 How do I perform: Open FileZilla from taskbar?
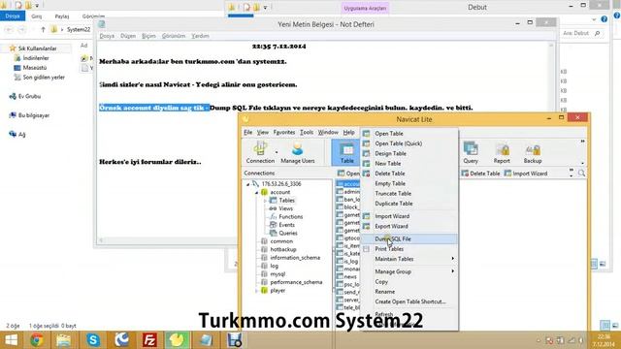pyautogui.click(x=149, y=340)
